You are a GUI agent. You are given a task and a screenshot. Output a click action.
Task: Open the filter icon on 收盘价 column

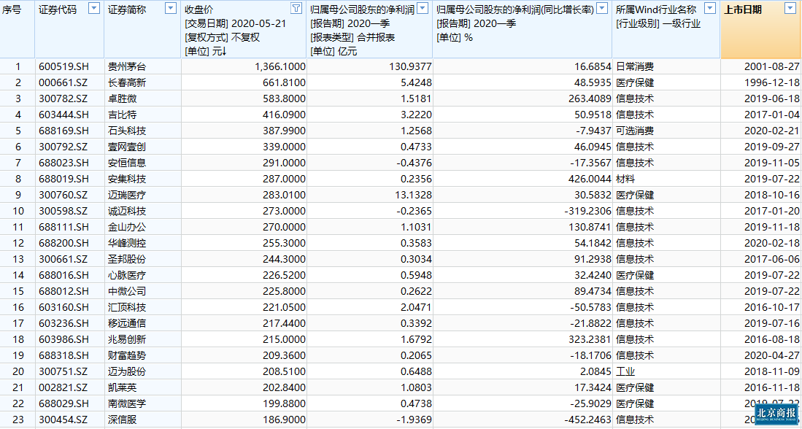click(296, 8)
